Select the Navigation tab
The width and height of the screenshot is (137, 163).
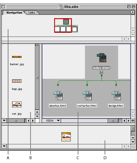pyautogui.click(x=14, y=12)
